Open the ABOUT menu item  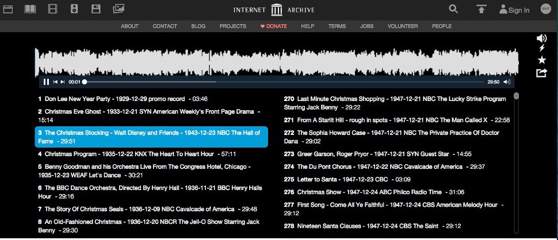click(x=129, y=26)
